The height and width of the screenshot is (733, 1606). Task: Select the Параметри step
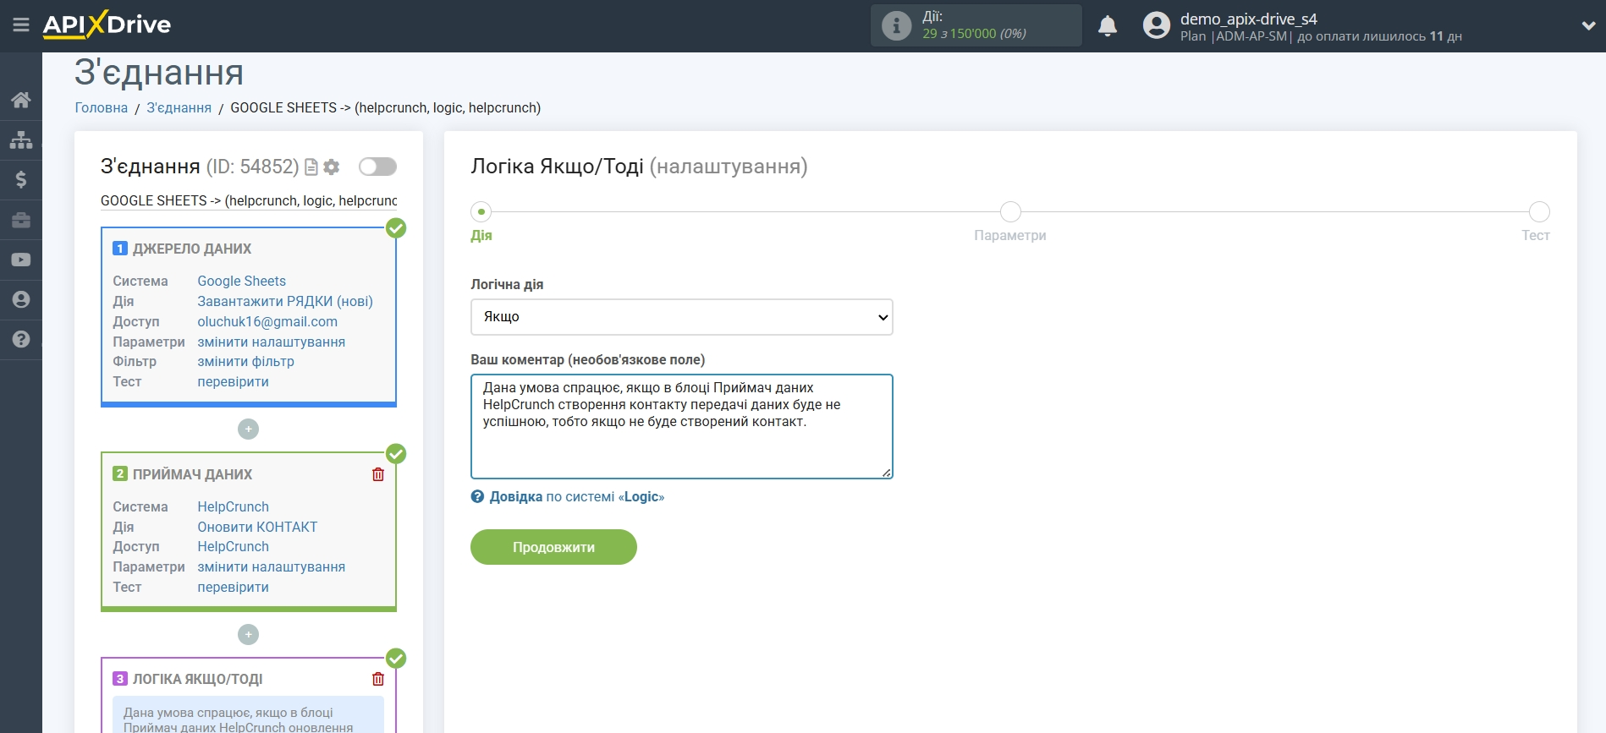[1010, 212]
